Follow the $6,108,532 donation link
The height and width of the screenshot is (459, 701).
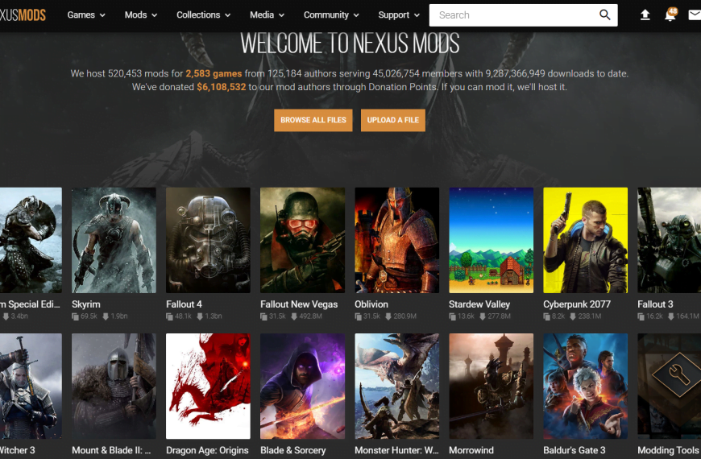click(x=222, y=87)
